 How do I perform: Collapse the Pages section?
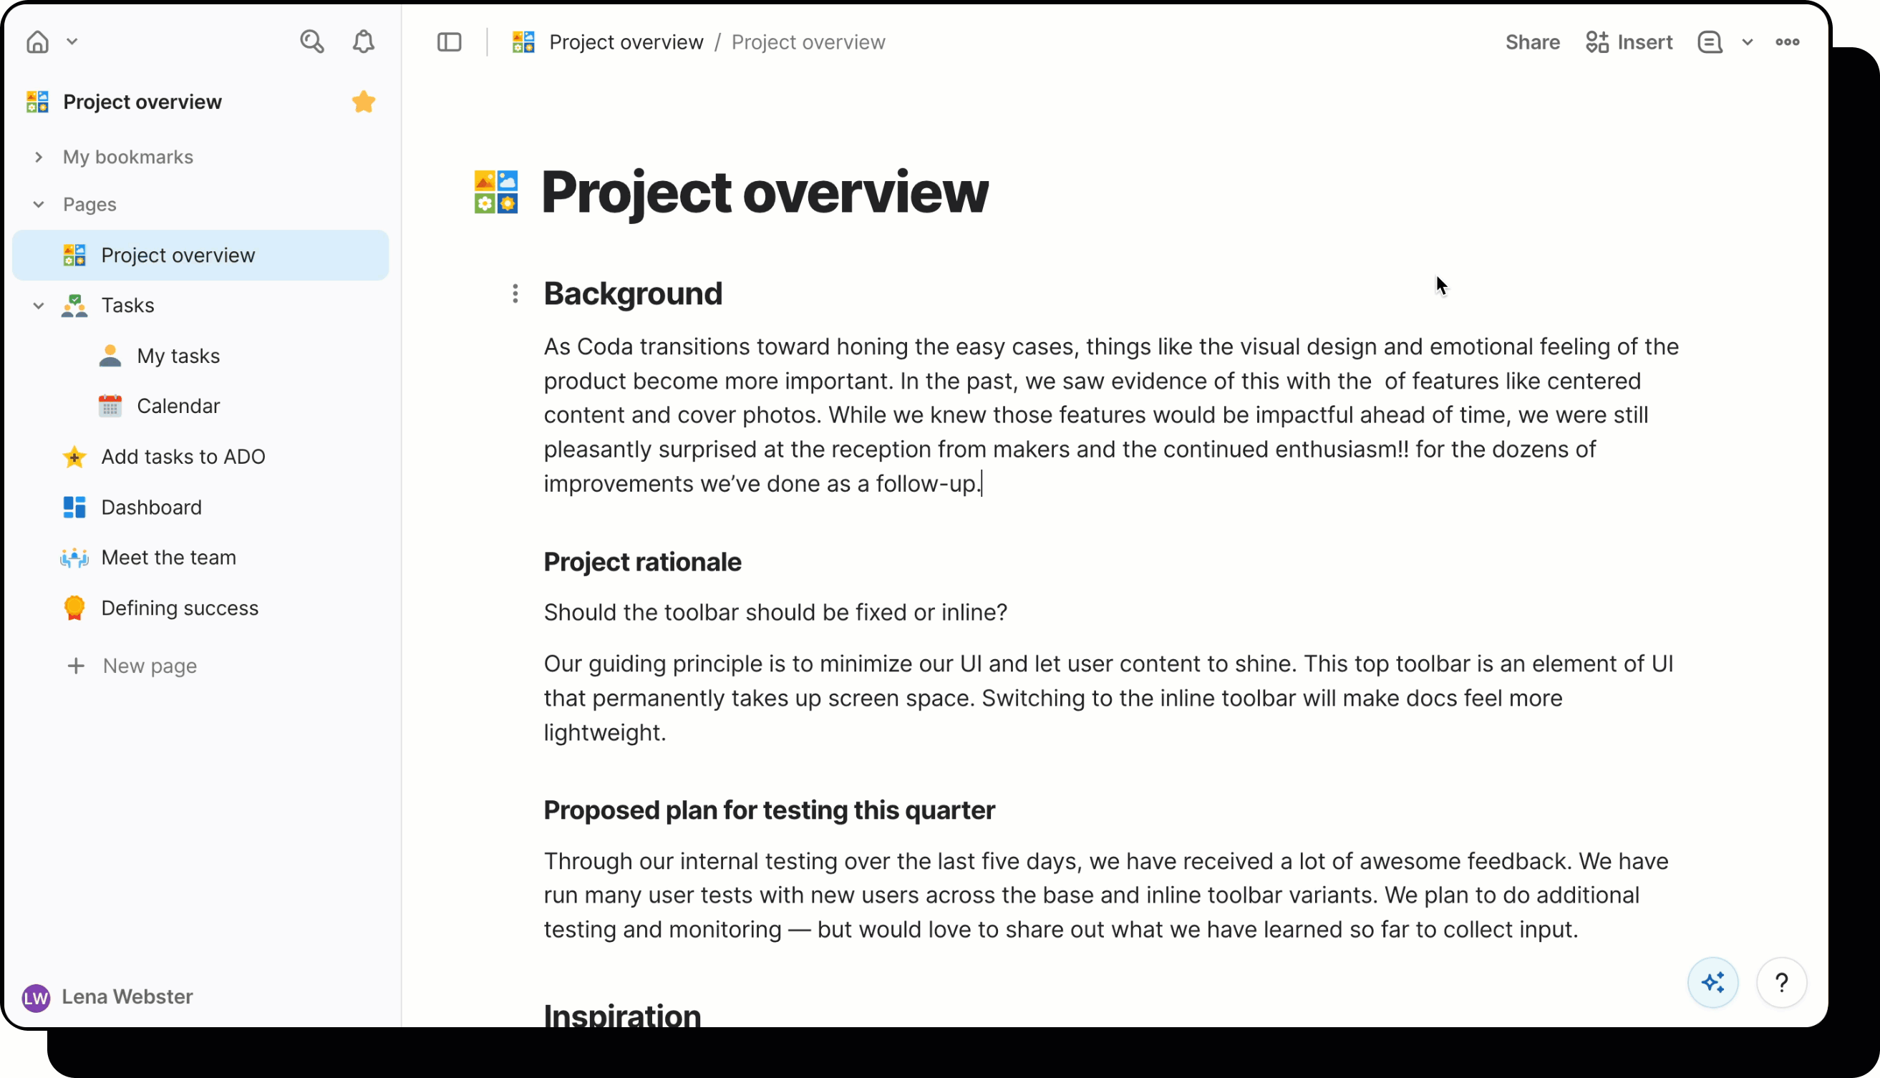[39, 204]
